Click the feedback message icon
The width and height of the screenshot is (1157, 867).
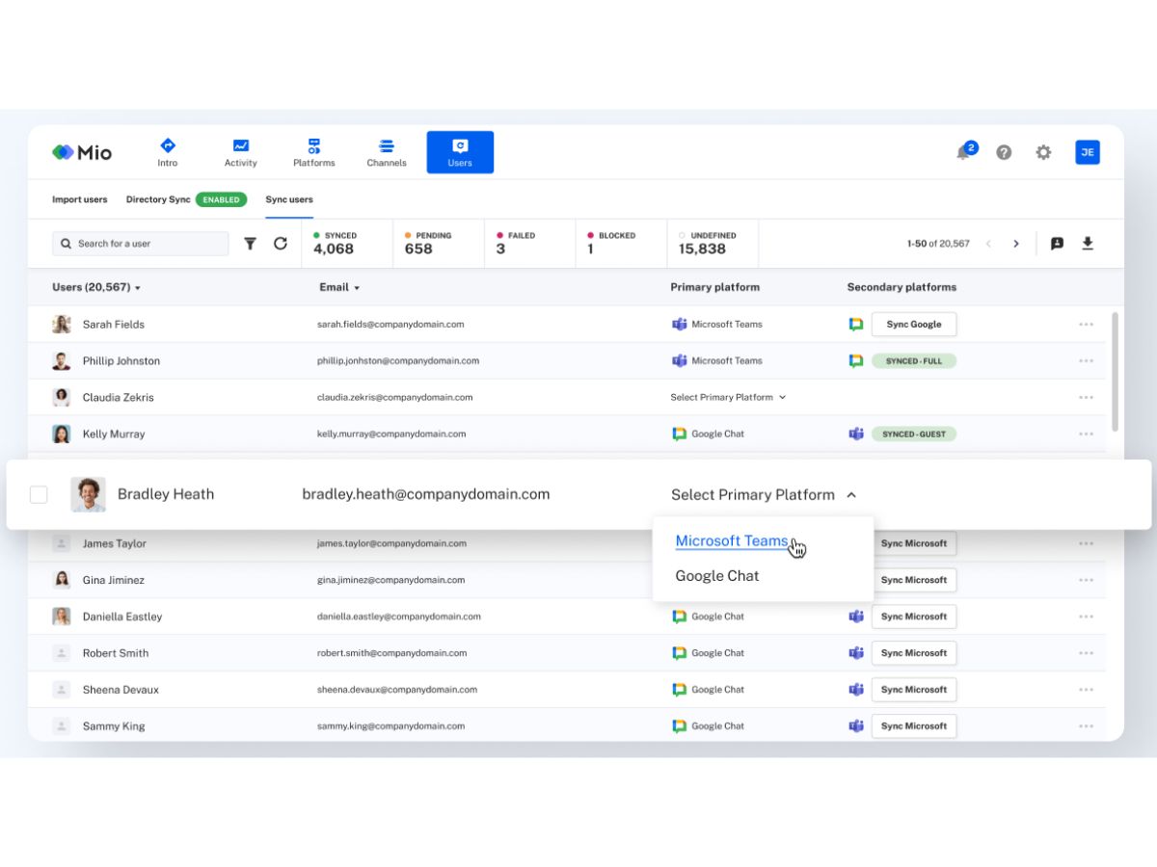pyautogui.click(x=1057, y=244)
